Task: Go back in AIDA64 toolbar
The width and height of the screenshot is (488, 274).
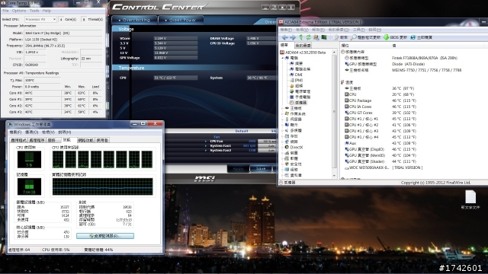Action: tap(284, 37)
